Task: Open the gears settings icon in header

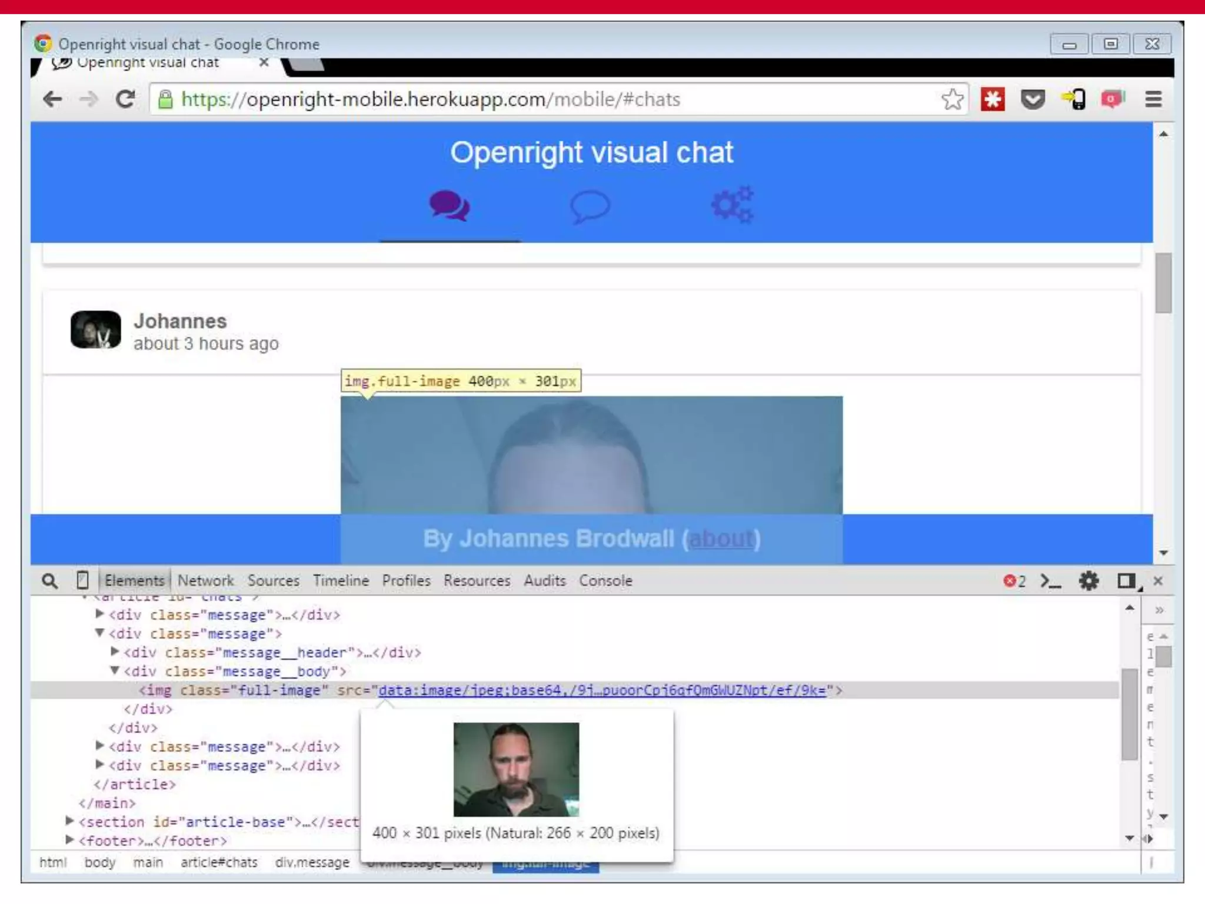Action: (x=733, y=204)
